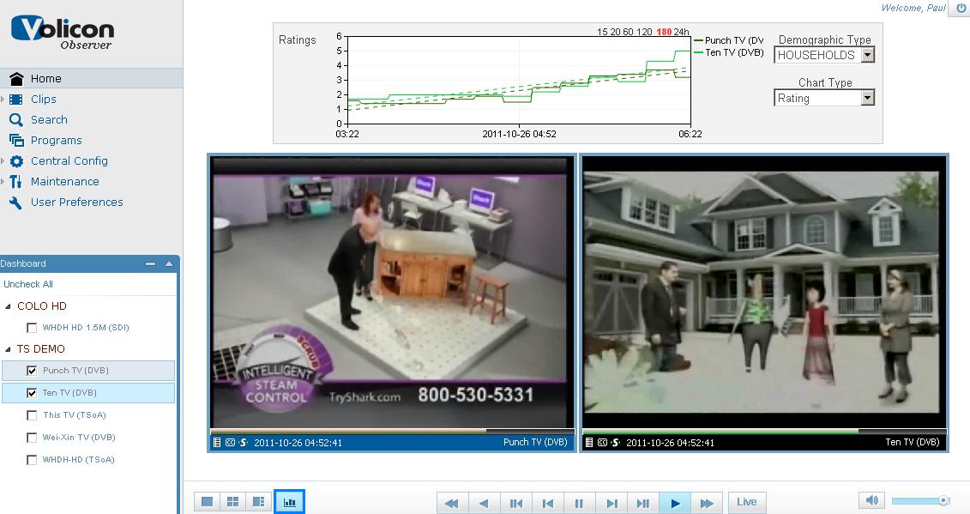
Task: Pause the video playback
Action: 579,503
